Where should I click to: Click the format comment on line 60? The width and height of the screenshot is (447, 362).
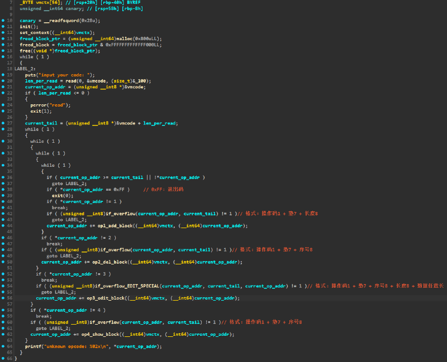click(x=261, y=322)
